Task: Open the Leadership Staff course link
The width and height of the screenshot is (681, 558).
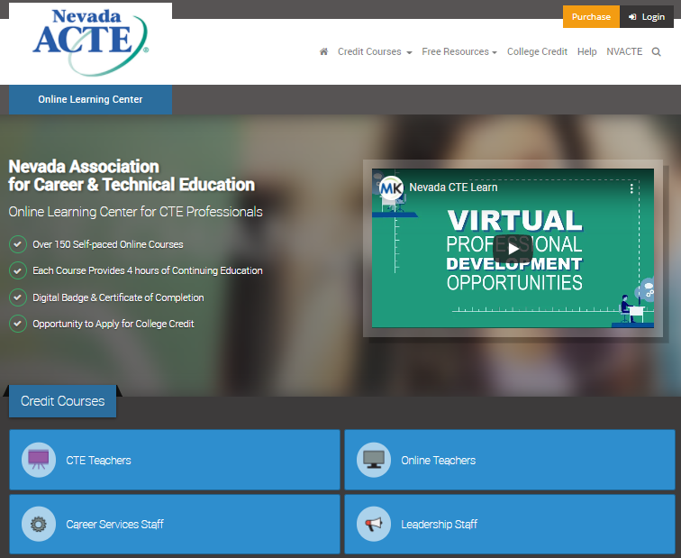Action: pyautogui.click(x=510, y=524)
